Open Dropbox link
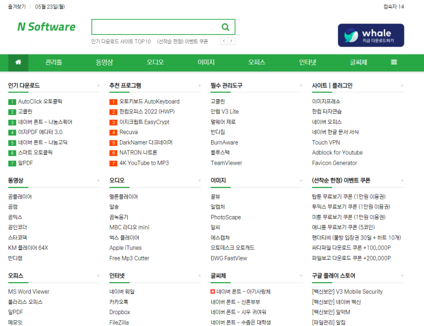The width and height of the screenshot is (424, 326). click(120, 312)
